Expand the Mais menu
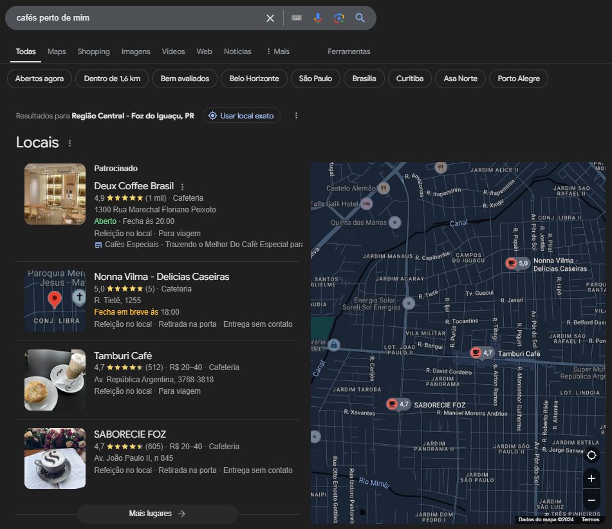This screenshot has width=612, height=529. [x=278, y=51]
